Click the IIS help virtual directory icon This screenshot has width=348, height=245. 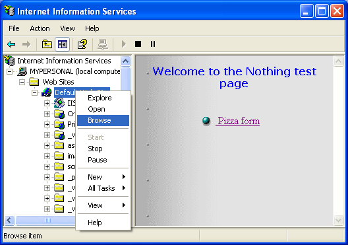coord(59,103)
